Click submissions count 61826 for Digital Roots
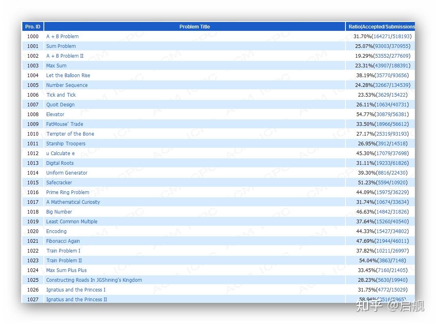Screen dimensions: 436x324 (x=399, y=163)
